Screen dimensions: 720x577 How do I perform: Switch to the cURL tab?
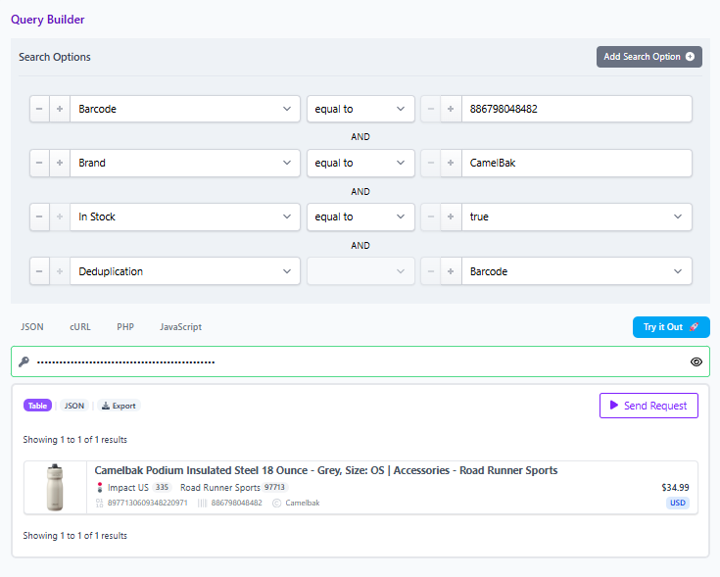point(80,327)
